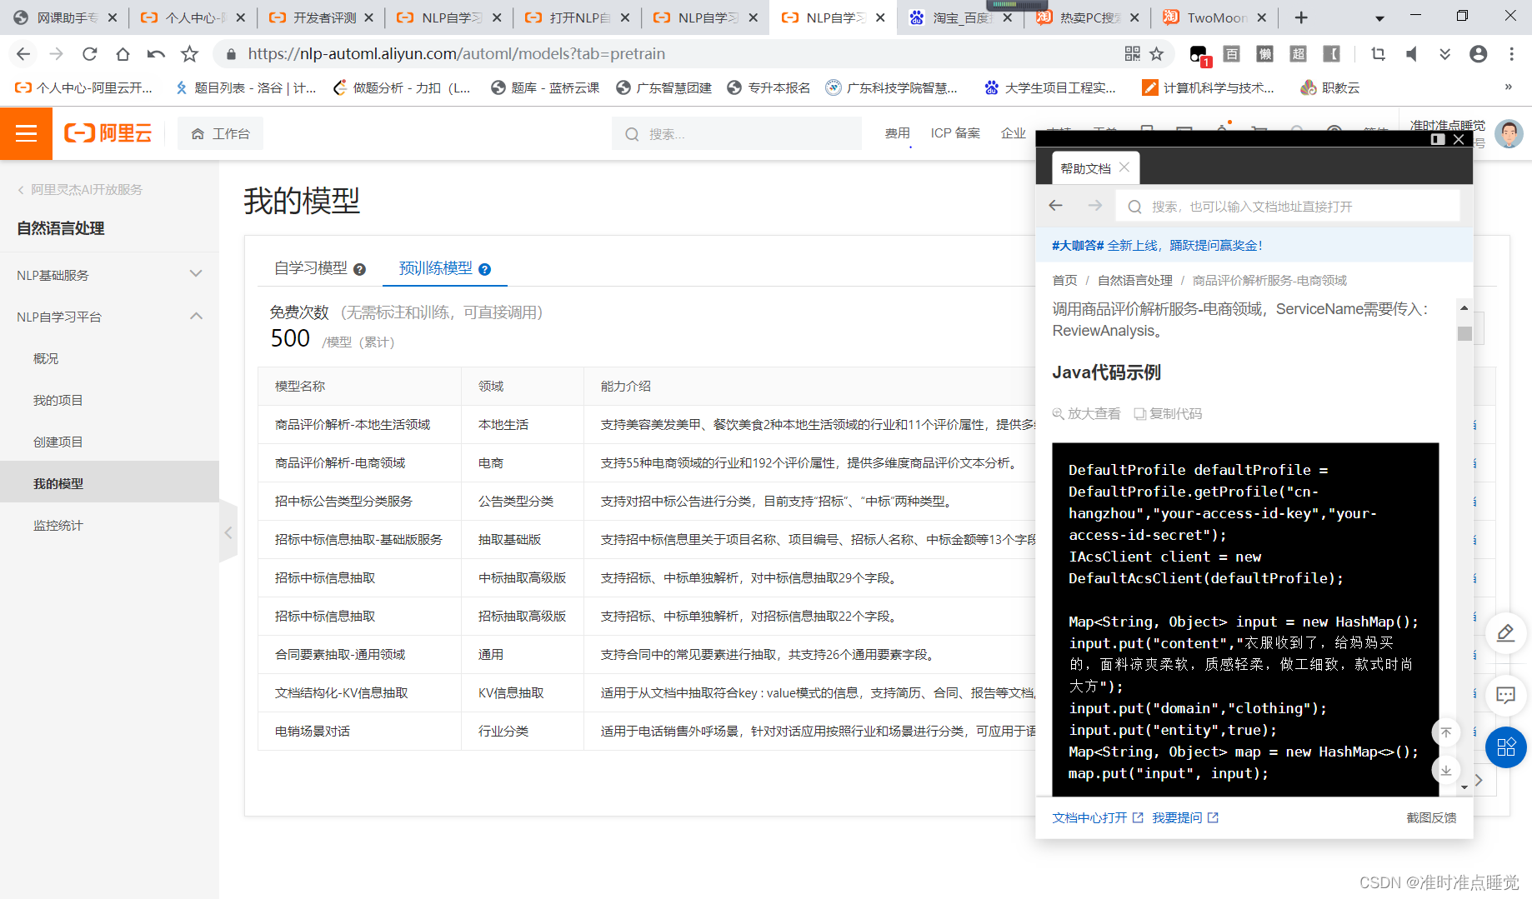This screenshot has width=1532, height=899.
Task: Switch to the 自学习模型 tab
Action: click(x=310, y=267)
